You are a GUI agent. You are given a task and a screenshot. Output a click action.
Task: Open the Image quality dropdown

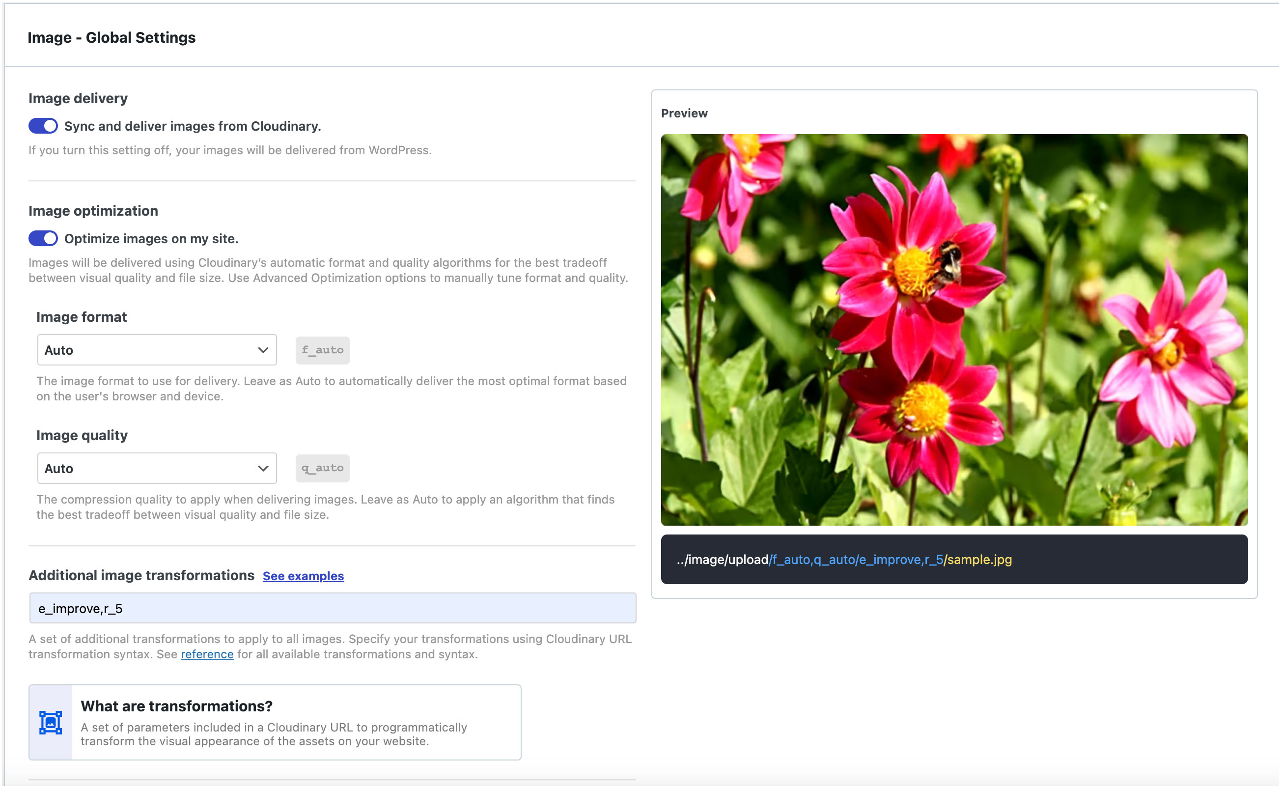point(157,469)
